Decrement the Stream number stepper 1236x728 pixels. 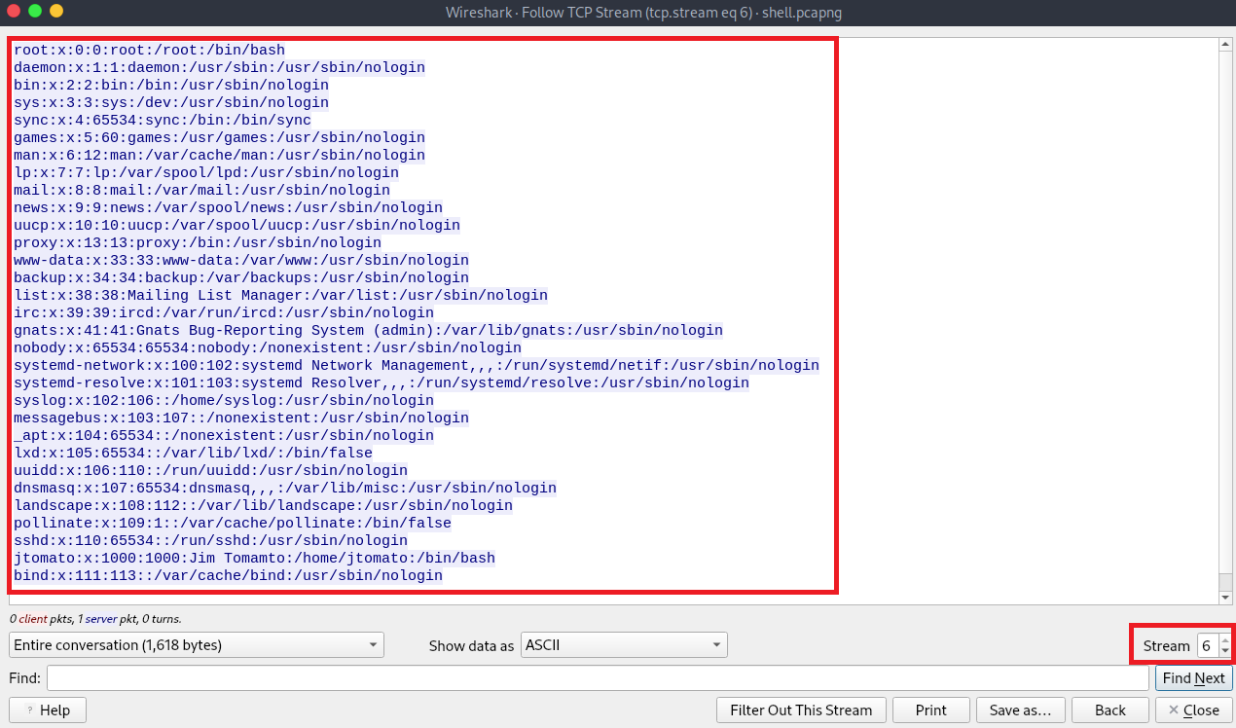pos(1224,650)
